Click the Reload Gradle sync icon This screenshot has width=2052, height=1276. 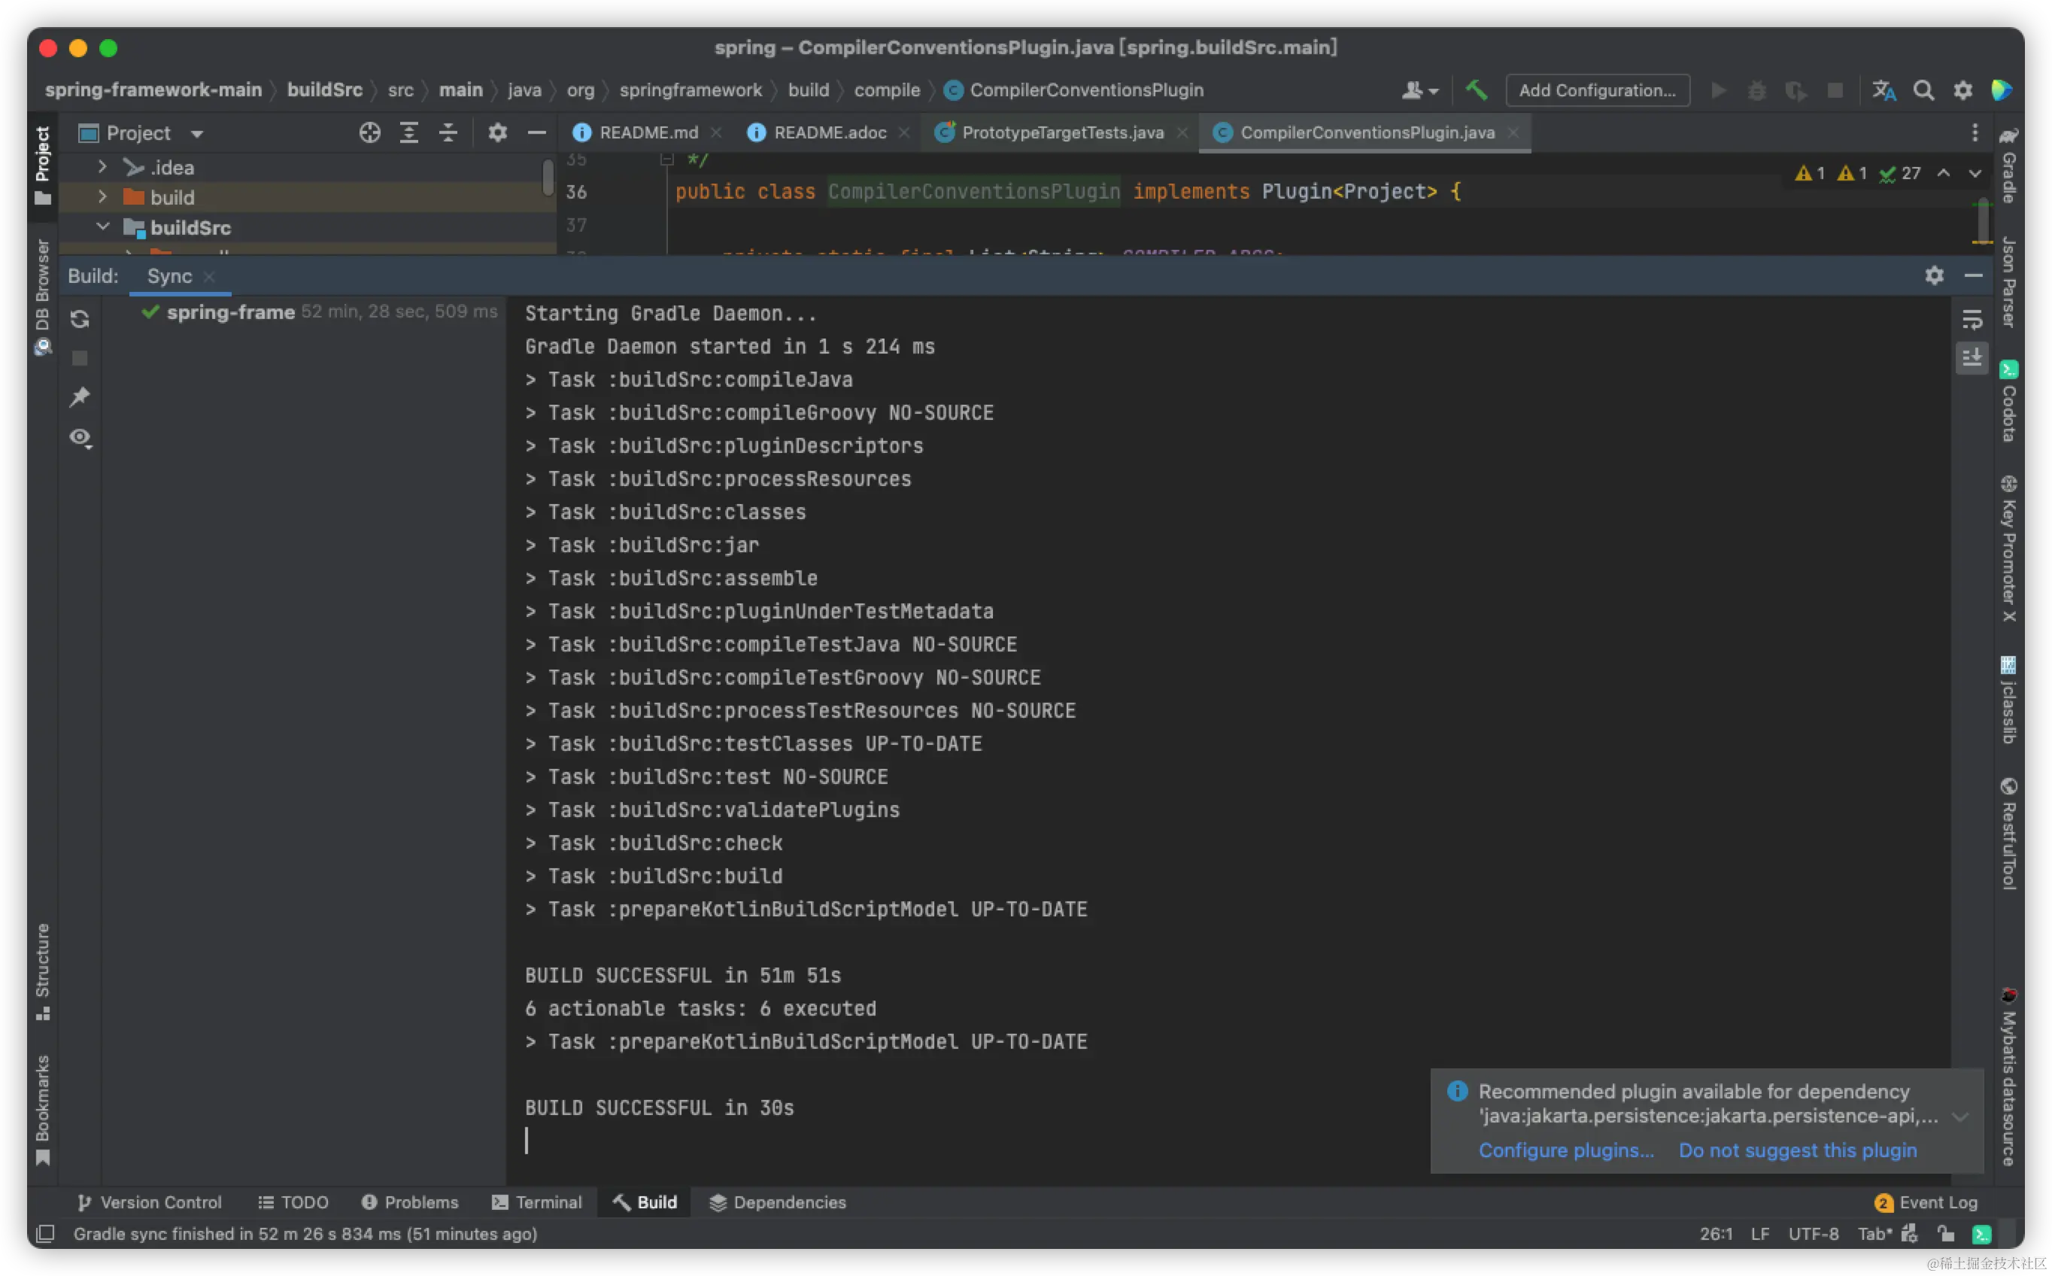[80, 319]
